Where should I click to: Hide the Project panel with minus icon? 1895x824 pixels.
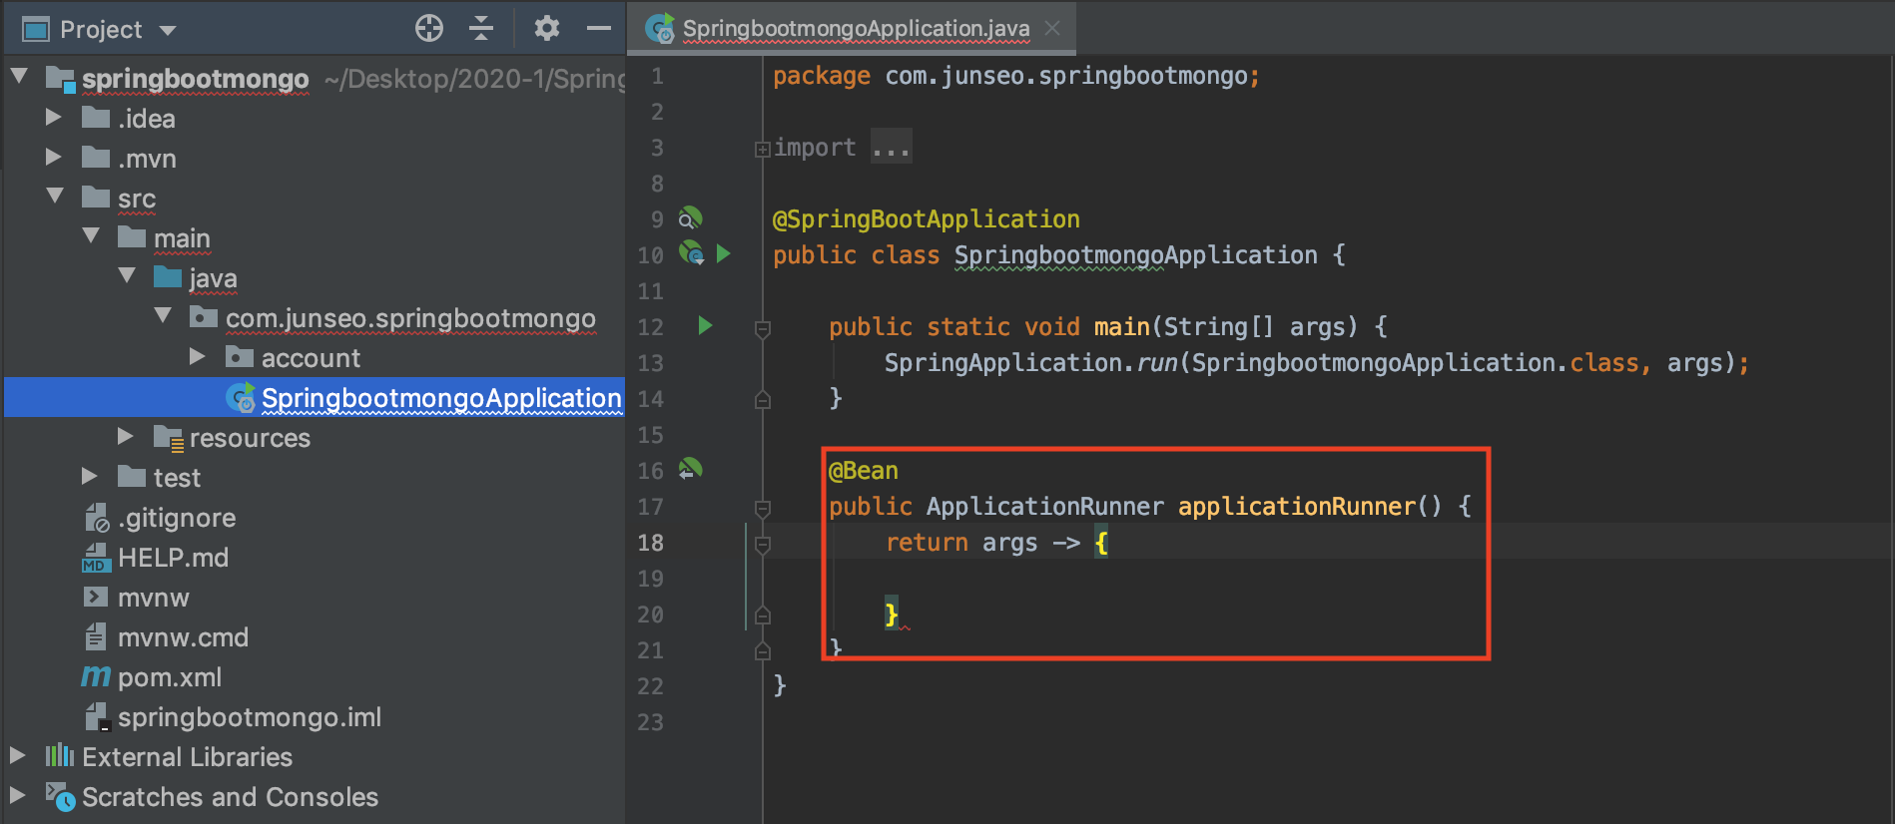599,28
